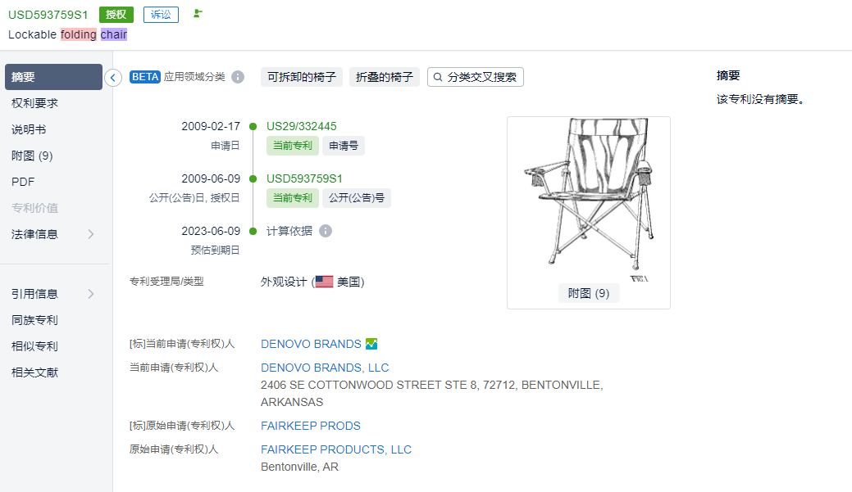Click the magnifier icon in 分类交叉搜索
The image size is (852, 492).
click(438, 77)
